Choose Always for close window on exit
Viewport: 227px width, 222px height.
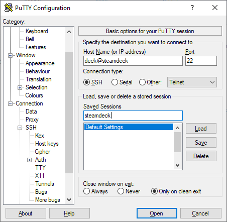click(x=86, y=191)
